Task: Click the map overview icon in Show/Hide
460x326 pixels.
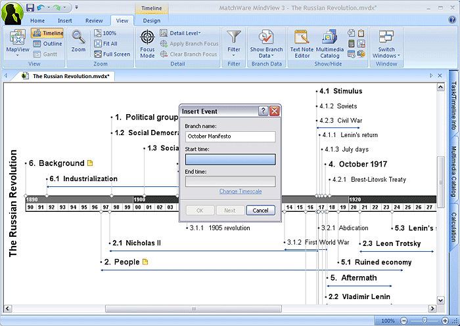Action: (x=361, y=43)
